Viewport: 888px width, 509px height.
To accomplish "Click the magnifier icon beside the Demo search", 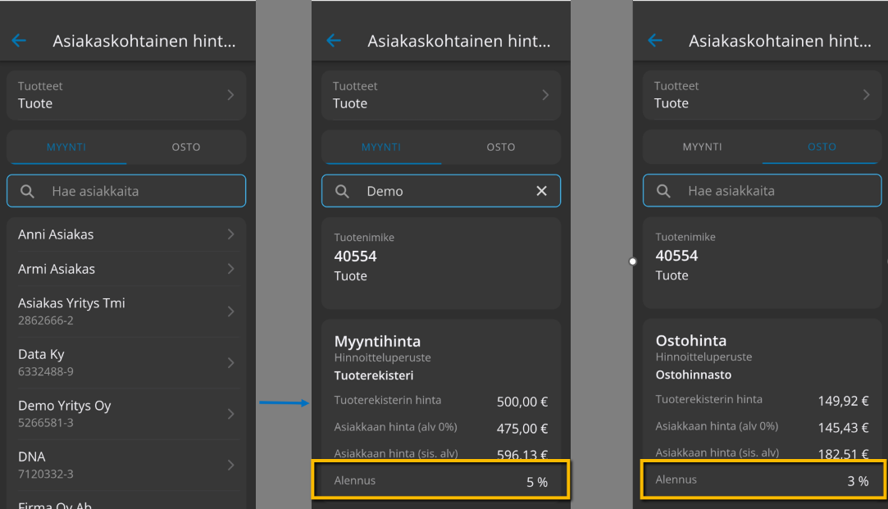I will coord(342,191).
